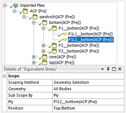Click the Ply value P1L2__bottom(ACP (Pre))
The image size is (126, 113).
pyautogui.click(x=88, y=102)
